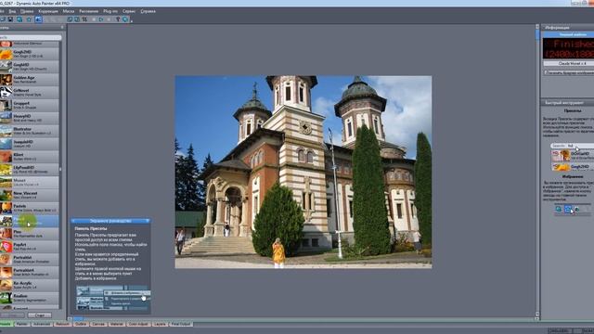Switch to the Retouch tab
594x334 pixels.
62,325
